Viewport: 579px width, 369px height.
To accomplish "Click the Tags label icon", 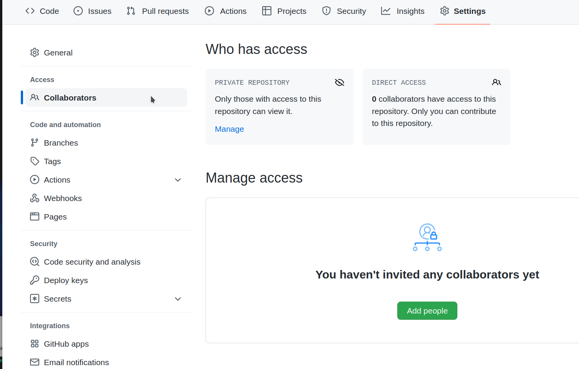I will tap(35, 161).
